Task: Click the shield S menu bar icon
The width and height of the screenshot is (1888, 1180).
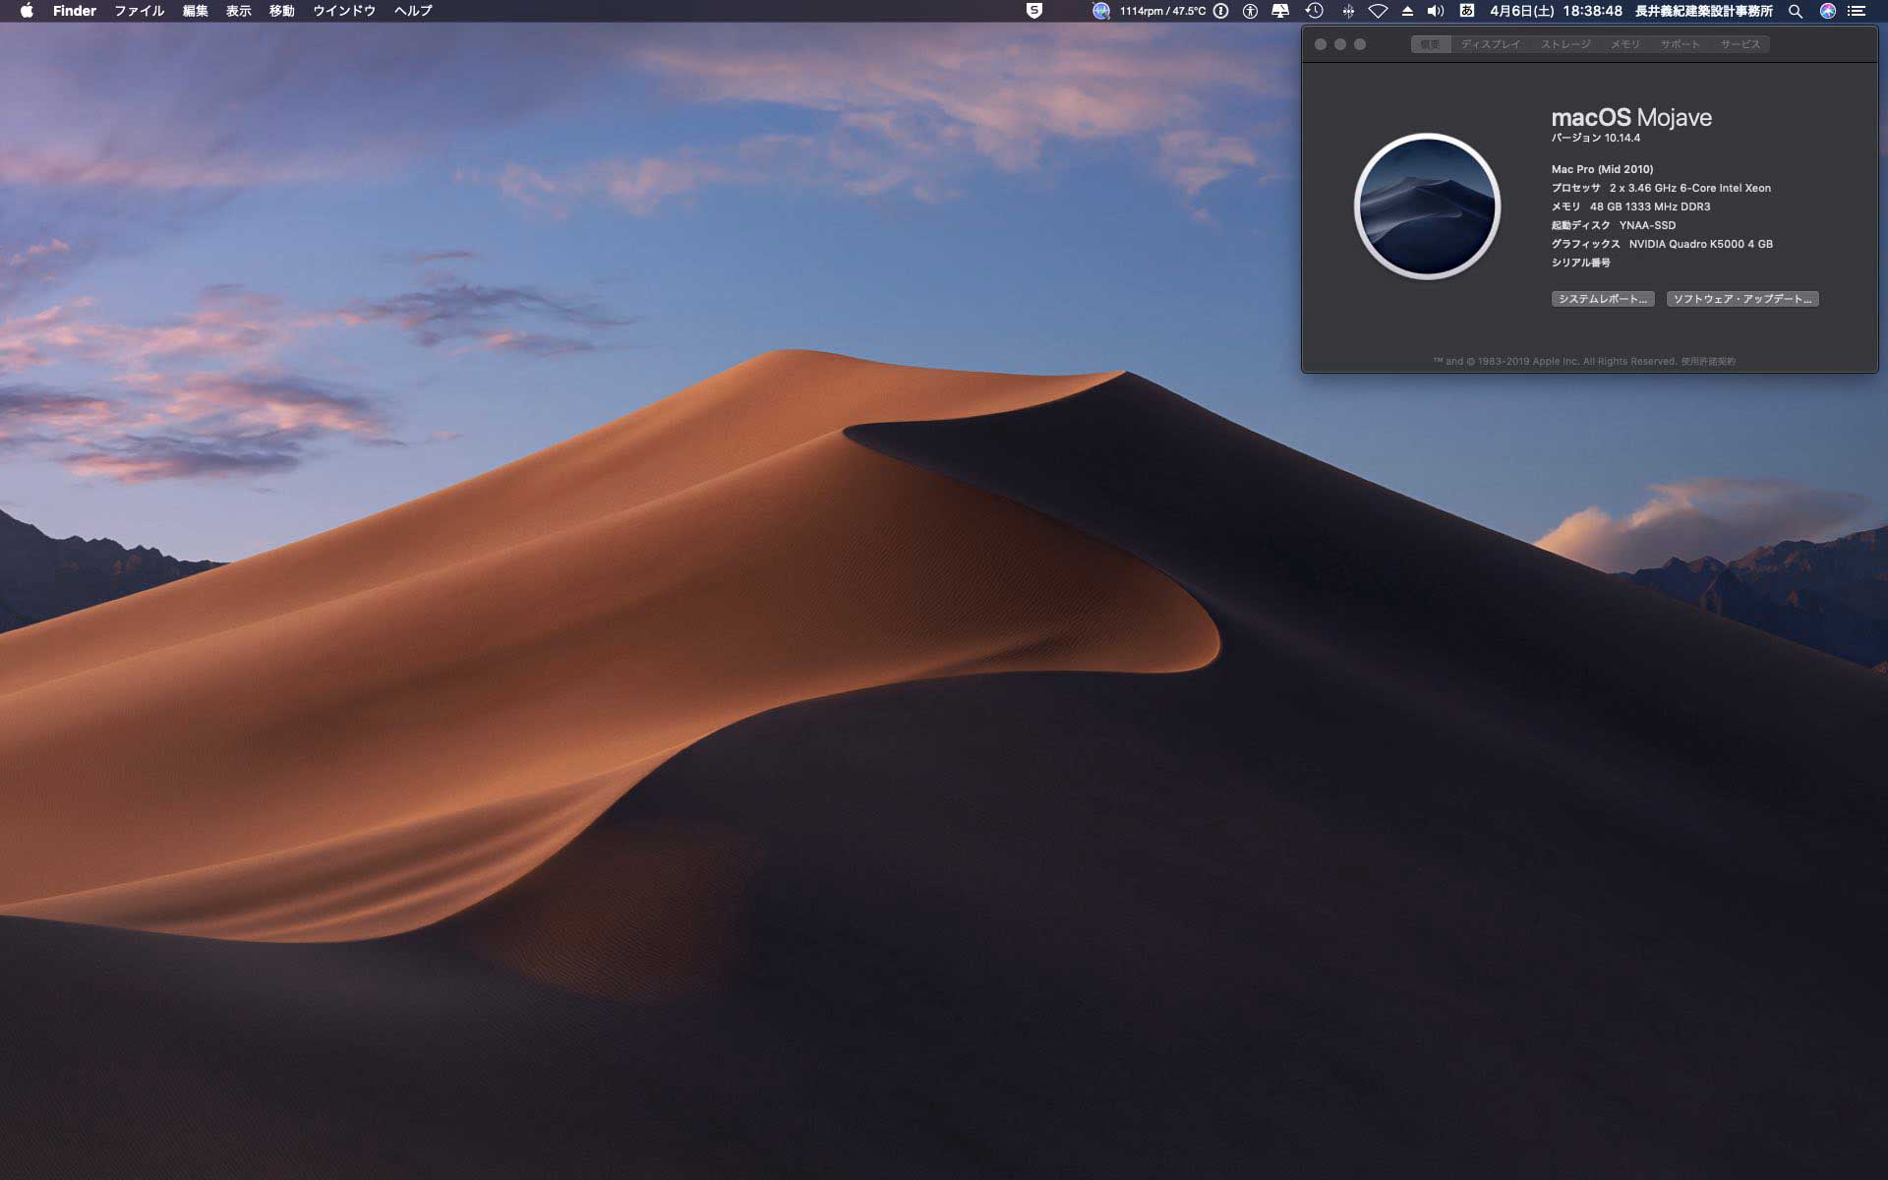Action: tap(1033, 11)
